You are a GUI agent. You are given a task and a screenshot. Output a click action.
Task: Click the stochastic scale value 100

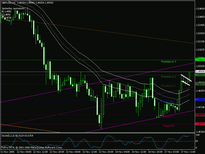pyautogui.click(x=198, y=135)
